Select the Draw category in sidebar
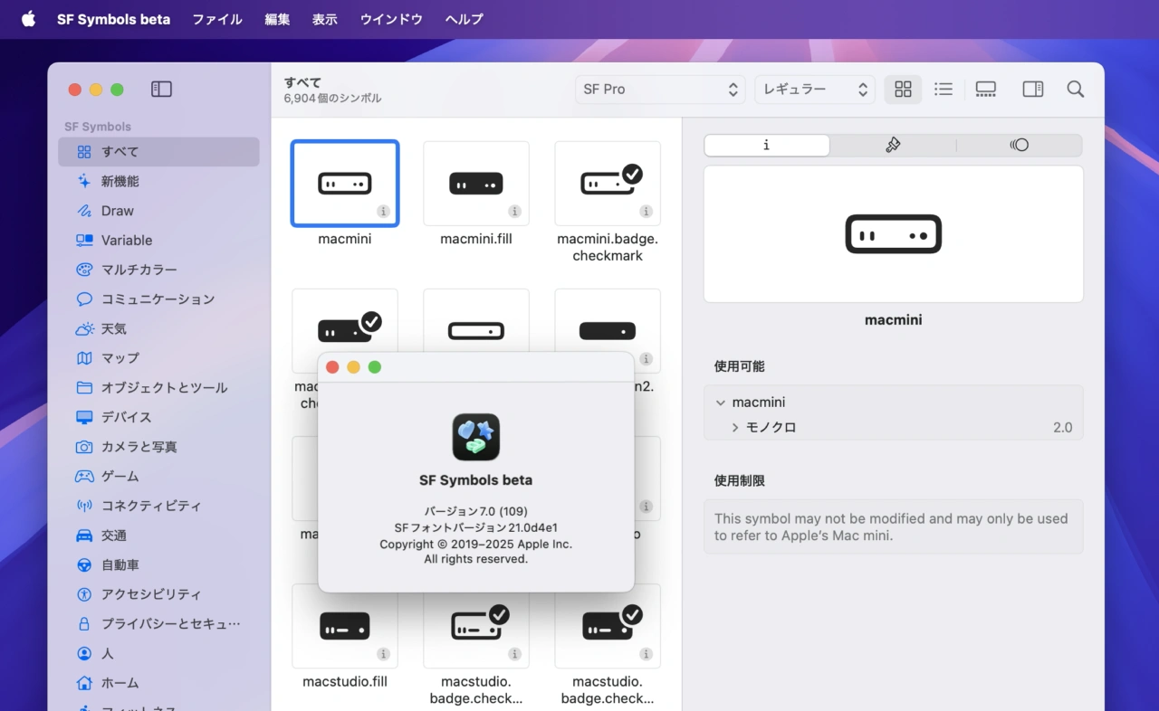The image size is (1159, 711). (x=117, y=211)
